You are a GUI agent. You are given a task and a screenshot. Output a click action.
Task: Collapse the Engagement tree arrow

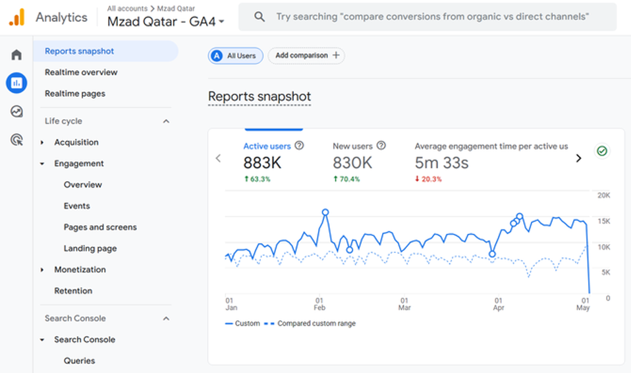(x=42, y=163)
